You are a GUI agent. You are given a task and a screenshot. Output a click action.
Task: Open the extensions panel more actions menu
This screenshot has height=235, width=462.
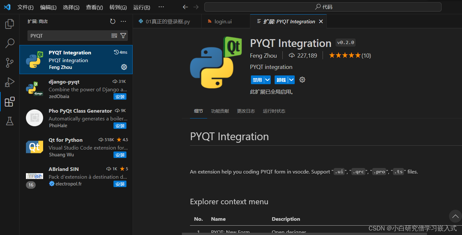click(x=123, y=21)
